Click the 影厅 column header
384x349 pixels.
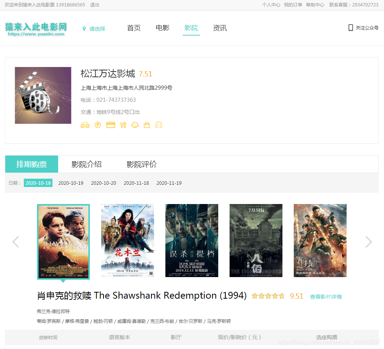(176, 338)
